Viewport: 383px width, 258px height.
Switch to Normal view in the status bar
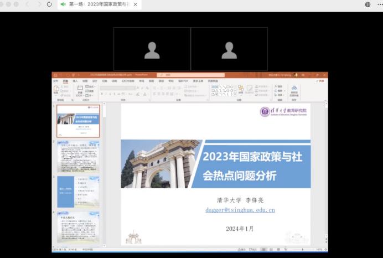pyautogui.click(x=263, y=250)
